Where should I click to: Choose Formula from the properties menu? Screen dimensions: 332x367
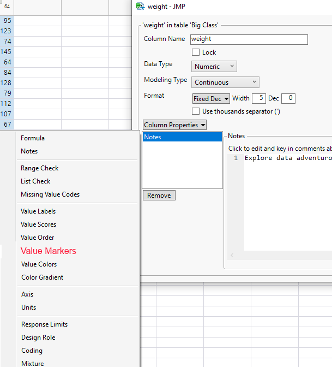tap(33, 138)
